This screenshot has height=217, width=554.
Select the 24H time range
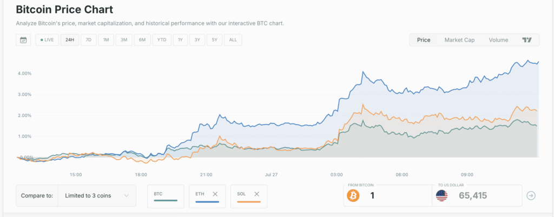click(70, 40)
